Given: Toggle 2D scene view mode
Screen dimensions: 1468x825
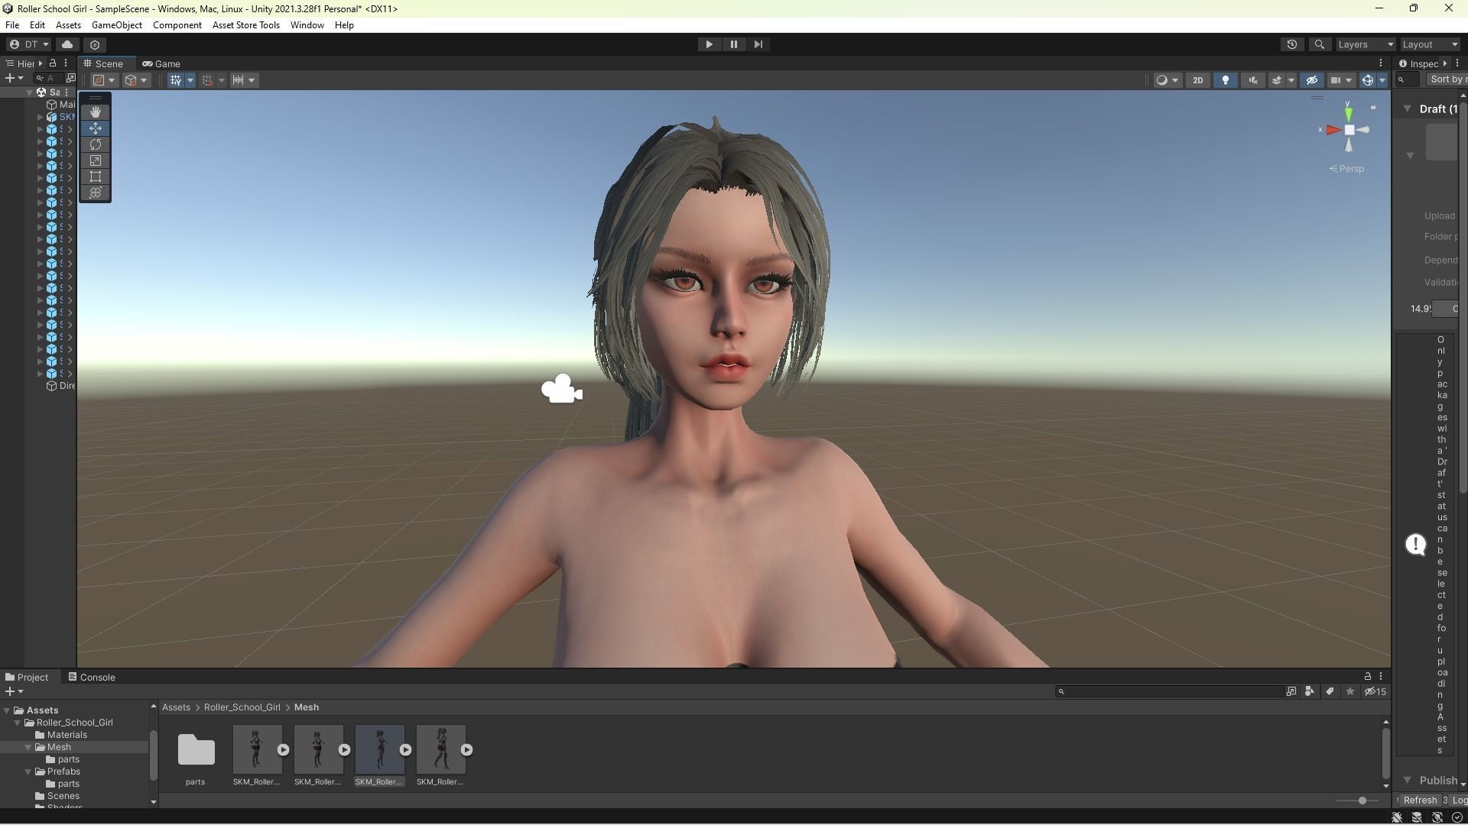Looking at the screenshot, I should 1197,80.
